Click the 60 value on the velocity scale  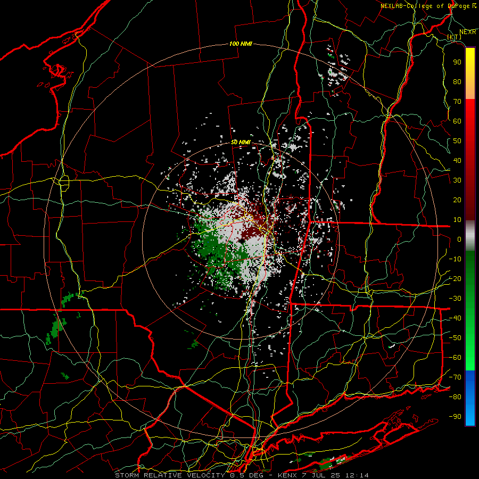[457, 121]
